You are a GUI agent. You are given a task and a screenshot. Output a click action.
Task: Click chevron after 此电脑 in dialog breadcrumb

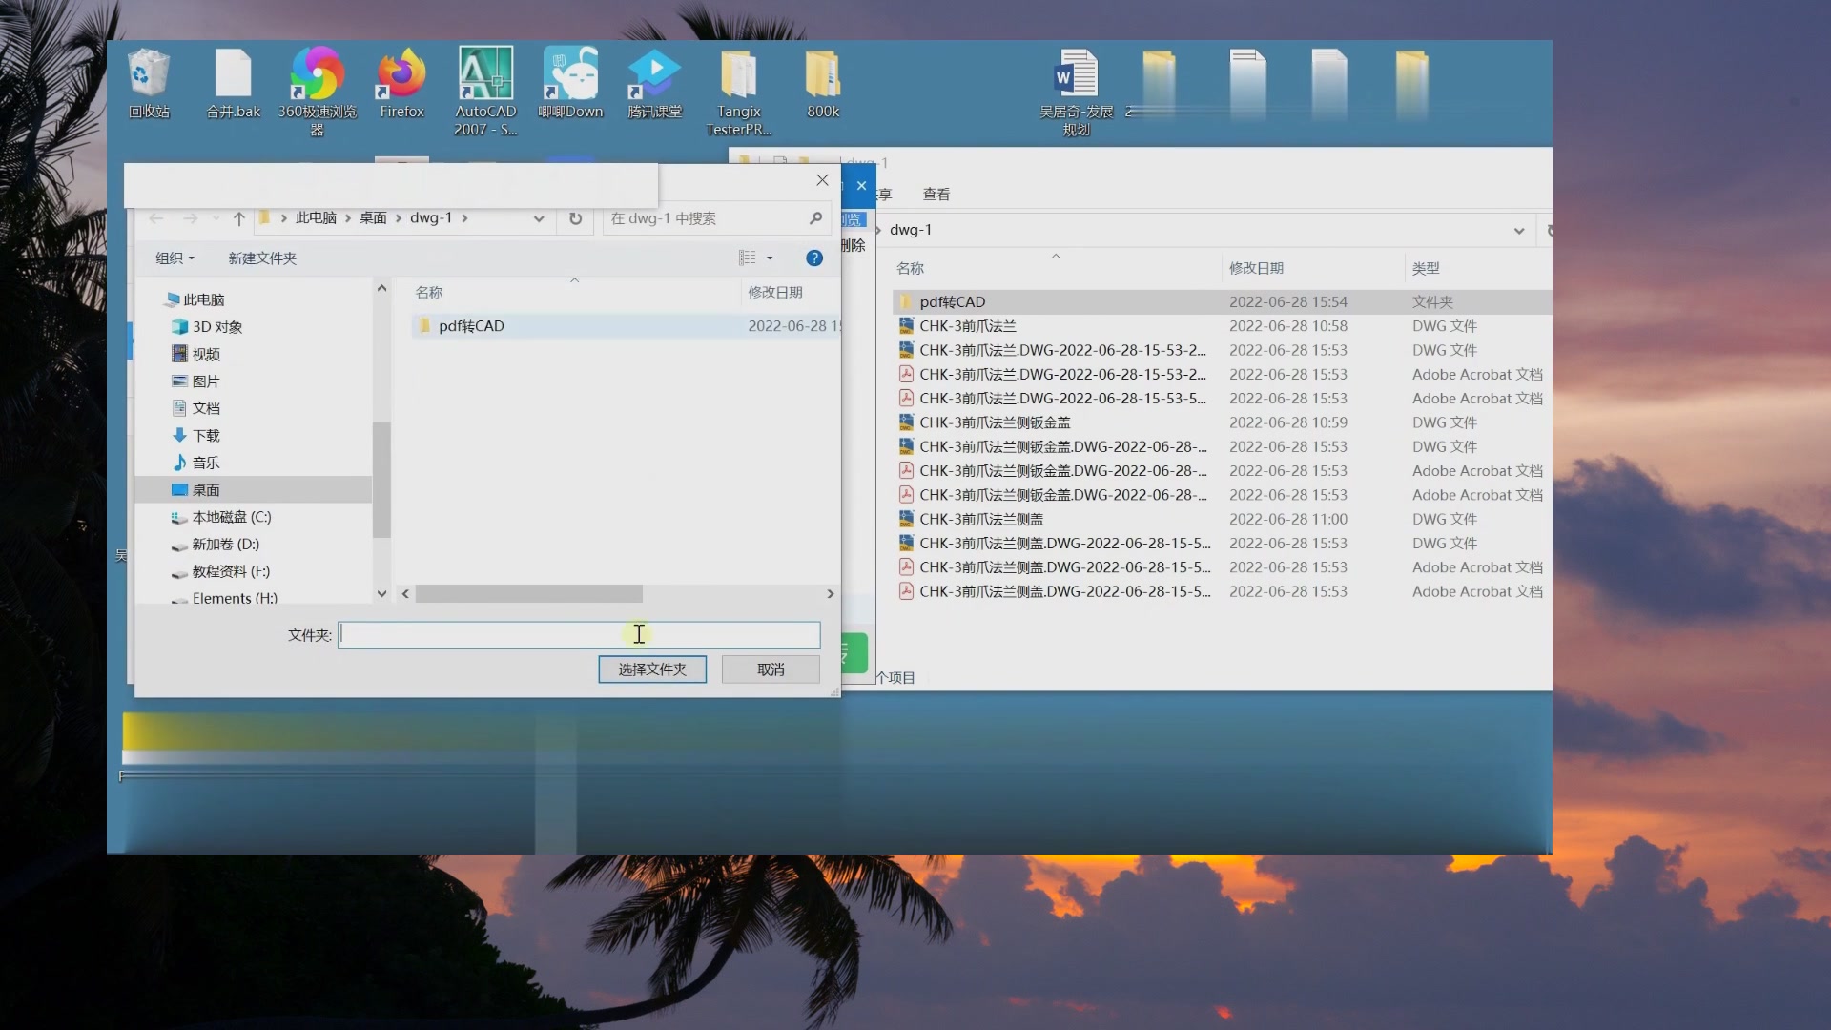348,218
